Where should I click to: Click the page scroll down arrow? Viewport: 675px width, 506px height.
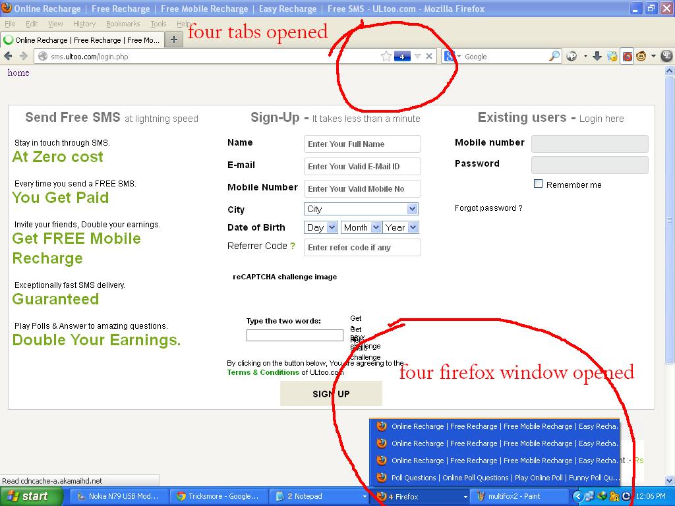[670, 480]
